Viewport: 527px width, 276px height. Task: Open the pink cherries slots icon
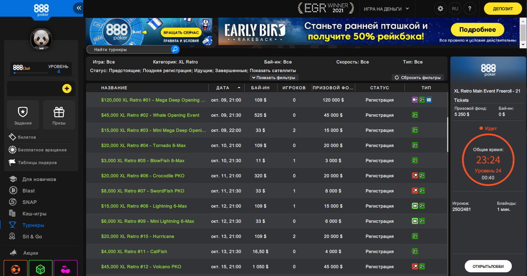click(66, 268)
